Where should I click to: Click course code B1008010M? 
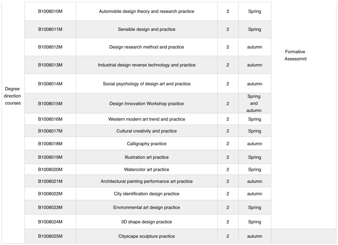(x=50, y=12)
